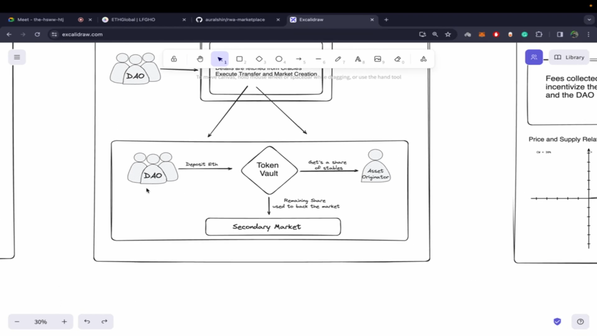Click the 'Execute Transfer and Market Creation' text
Screen dimensions: 597x336
[266, 74]
